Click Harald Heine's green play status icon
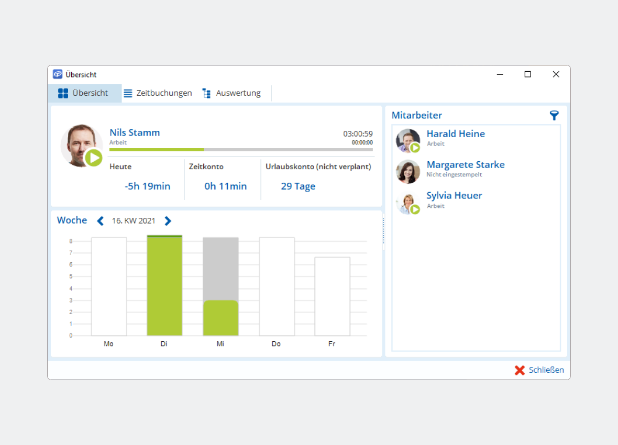Screen dimensions: 618x445 (415, 148)
